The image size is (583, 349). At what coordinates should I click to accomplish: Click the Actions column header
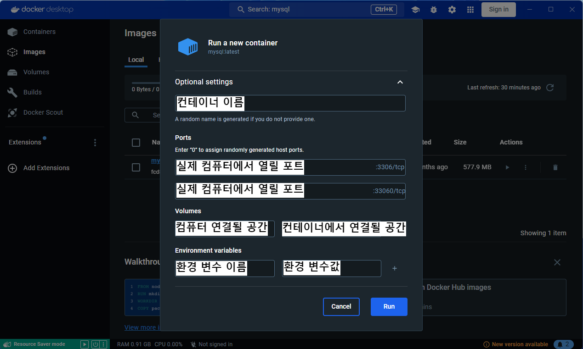coord(511,143)
